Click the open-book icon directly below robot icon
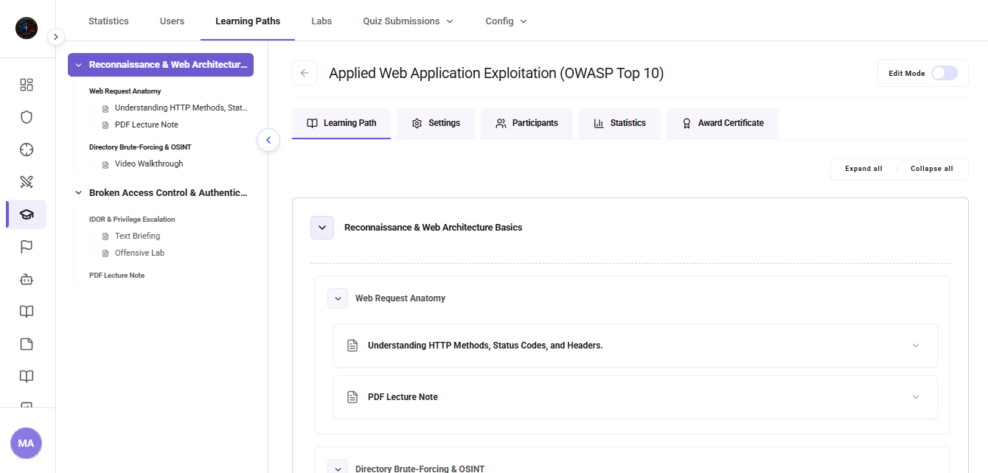The image size is (988, 473). pyautogui.click(x=27, y=312)
